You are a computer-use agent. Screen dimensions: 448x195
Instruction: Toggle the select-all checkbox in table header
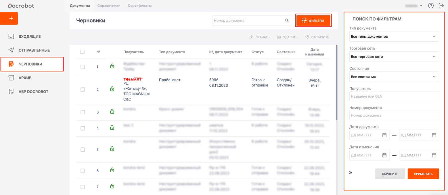click(x=83, y=52)
